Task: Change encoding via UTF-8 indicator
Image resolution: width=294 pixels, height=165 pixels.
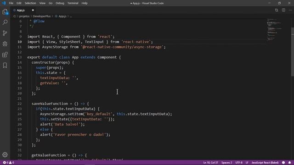Action: (x=239, y=163)
